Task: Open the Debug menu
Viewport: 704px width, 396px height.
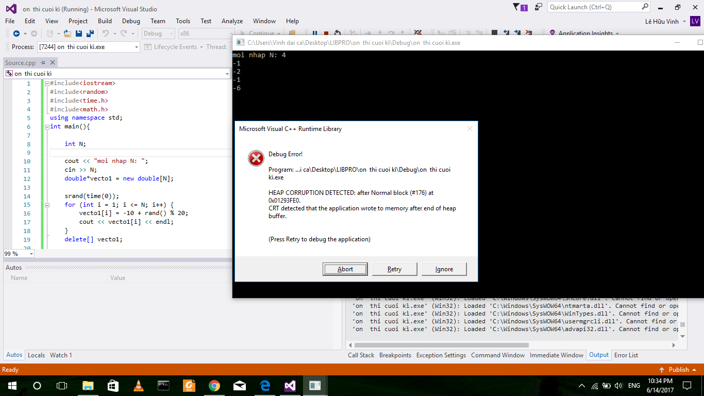Action: coord(131,21)
